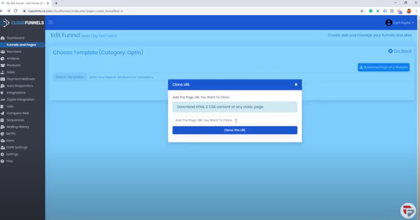The width and height of the screenshot is (420, 220).
Task: Click the Analysis chart icon
Action: tap(3, 59)
